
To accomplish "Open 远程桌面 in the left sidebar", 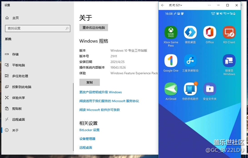I will [18, 119].
